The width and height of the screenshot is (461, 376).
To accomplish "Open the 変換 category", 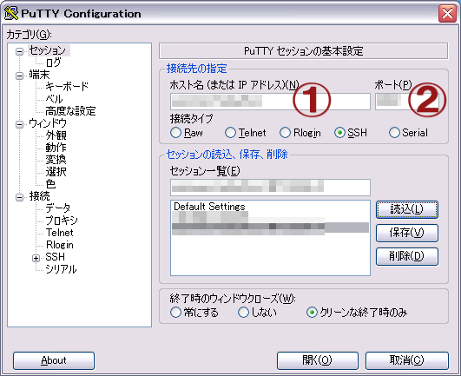I will tap(56, 159).
